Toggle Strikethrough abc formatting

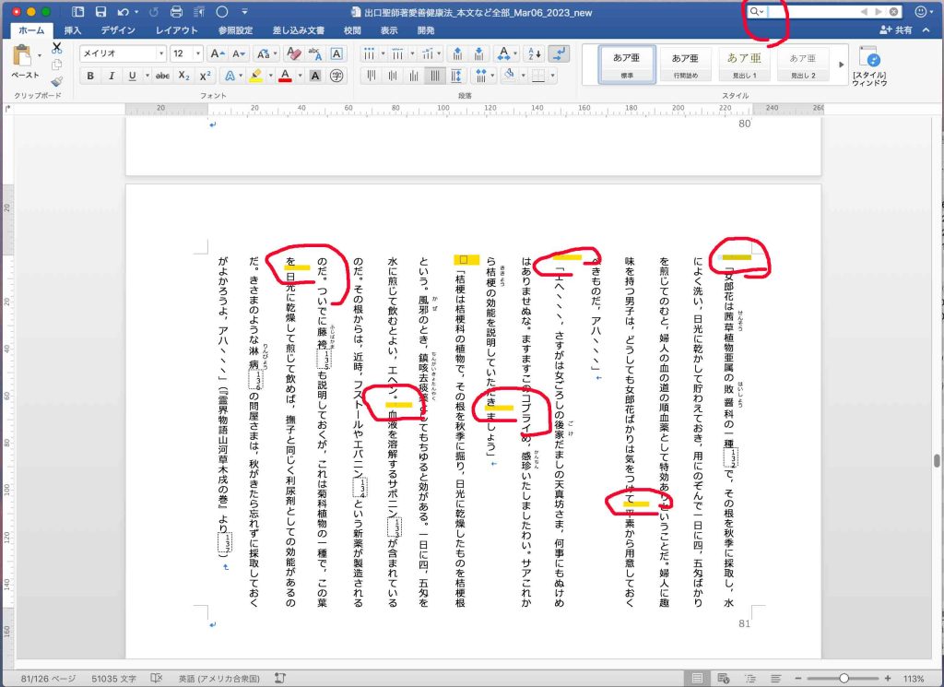162,76
